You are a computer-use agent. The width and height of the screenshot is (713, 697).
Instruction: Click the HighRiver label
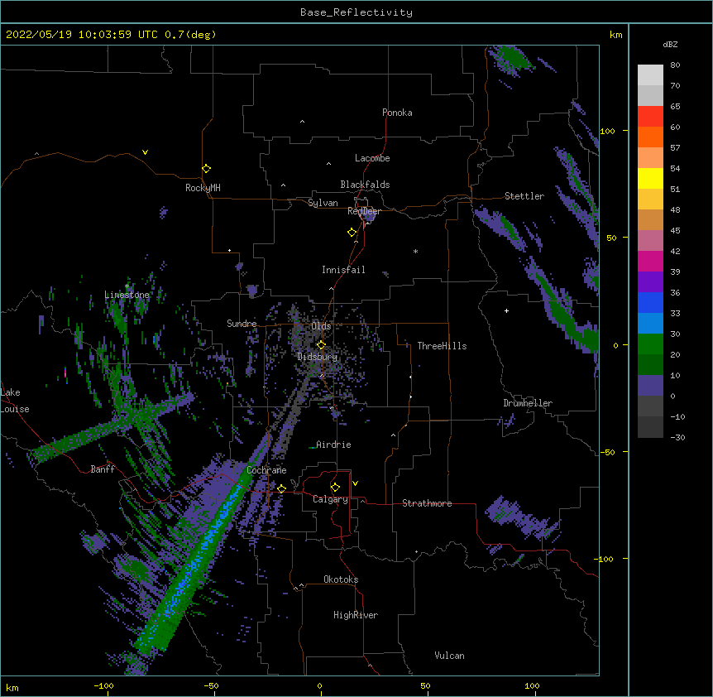click(x=356, y=615)
